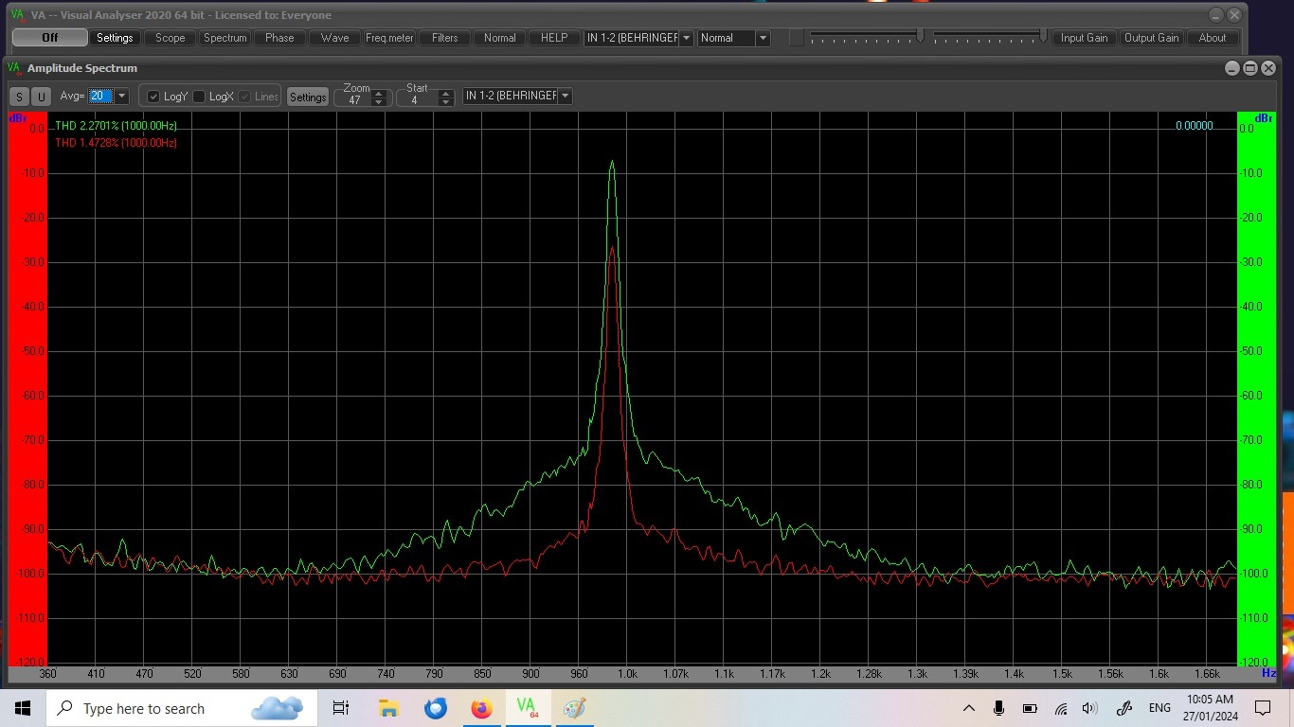Open the speaker volume tray icon
This screenshot has width=1294, height=727.
click(1089, 708)
